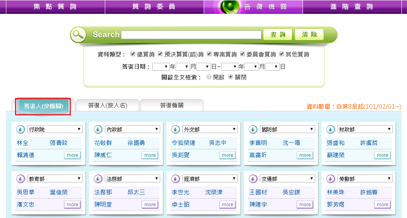Open the 經濟部 agency dropdown
The width and height of the screenshot is (407, 218).
click(x=210, y=179)
